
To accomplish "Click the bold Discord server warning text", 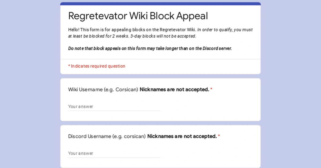I will tap(150, 48).
